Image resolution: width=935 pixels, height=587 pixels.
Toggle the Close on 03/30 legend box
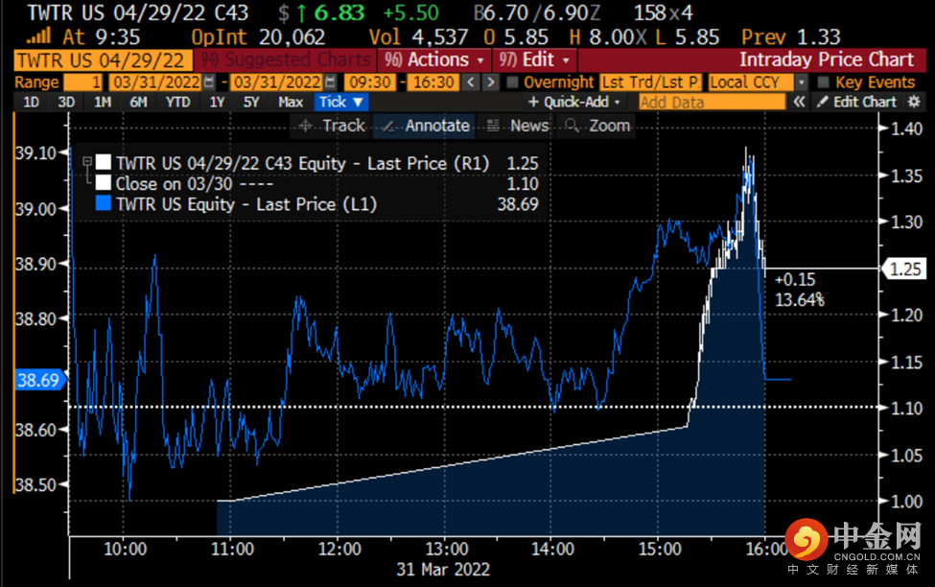click(104, 182)
